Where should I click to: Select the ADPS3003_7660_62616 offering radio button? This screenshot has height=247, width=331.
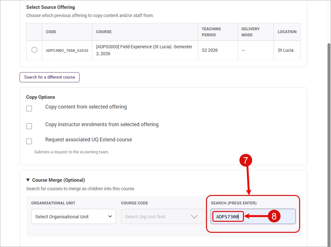(x=34, y=50)
